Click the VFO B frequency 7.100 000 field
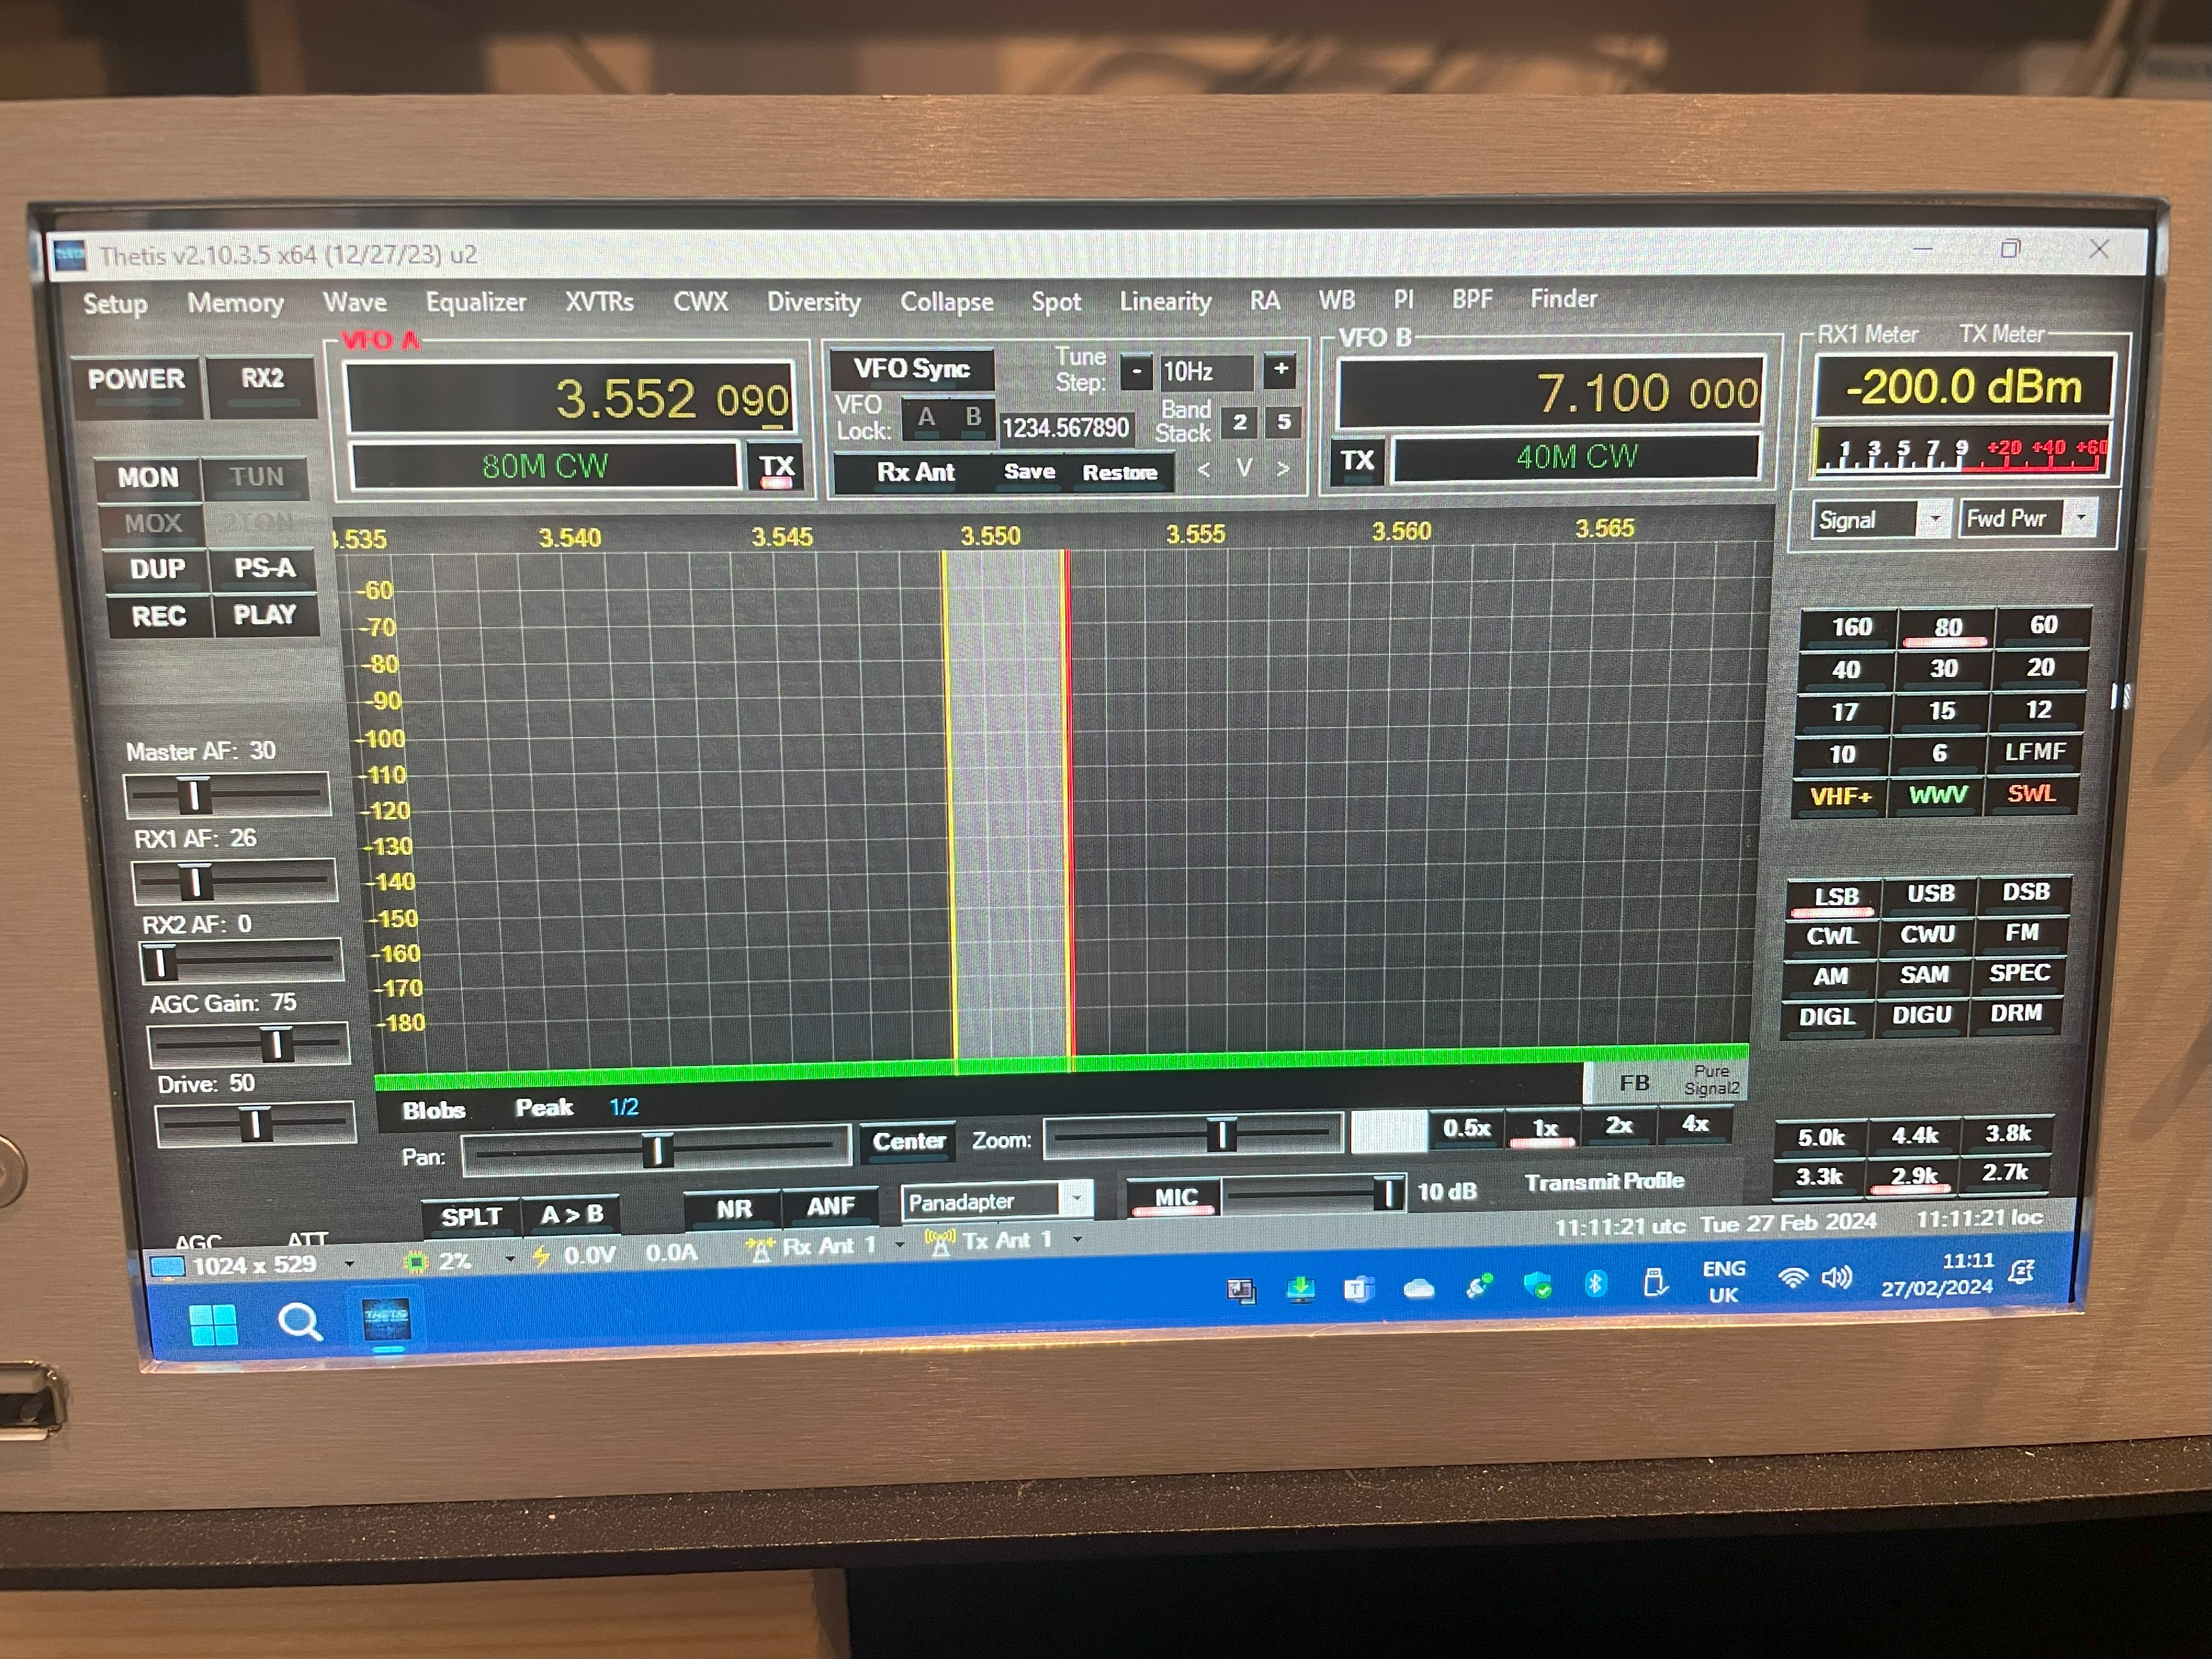This screenshot has height=1659, width=2212. coord(1550,392)
